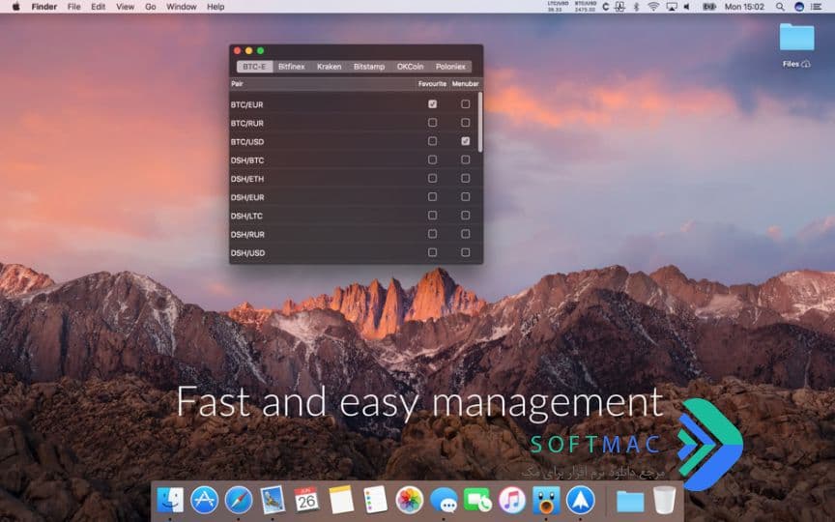835x522 pixels.
Task: Click the pair list vertical scrollbar
Action: tap(480, 123)
